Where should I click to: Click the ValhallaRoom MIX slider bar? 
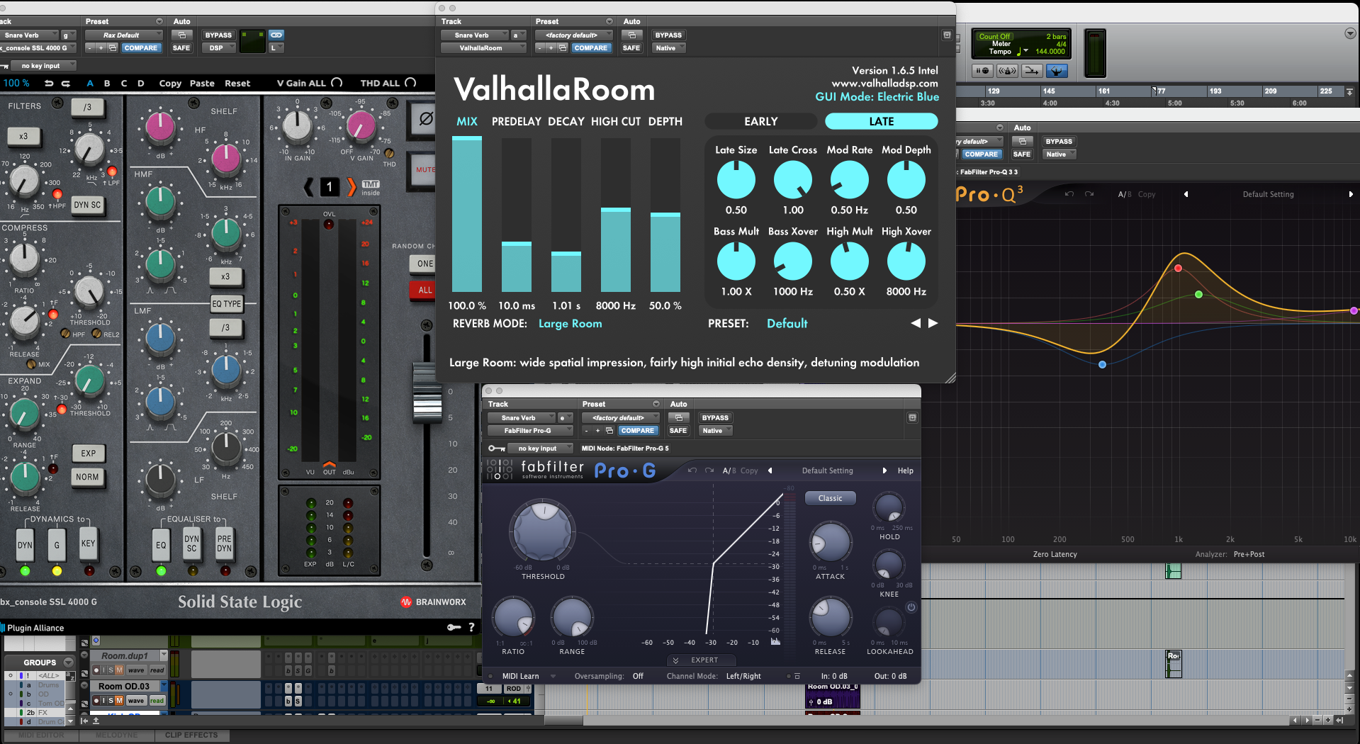click(x=467, y=214)
